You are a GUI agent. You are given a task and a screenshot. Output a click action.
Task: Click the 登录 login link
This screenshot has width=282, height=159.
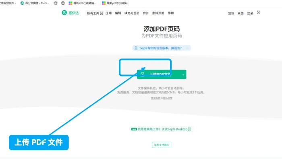point(250,13)
